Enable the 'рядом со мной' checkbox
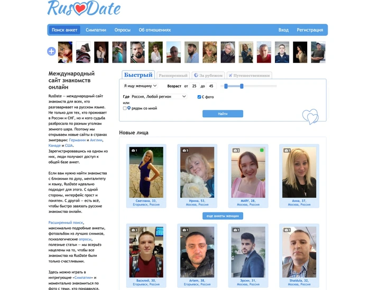Image resolution: width=387 pixels, height=290 pixels. click(x=125, y=108)
